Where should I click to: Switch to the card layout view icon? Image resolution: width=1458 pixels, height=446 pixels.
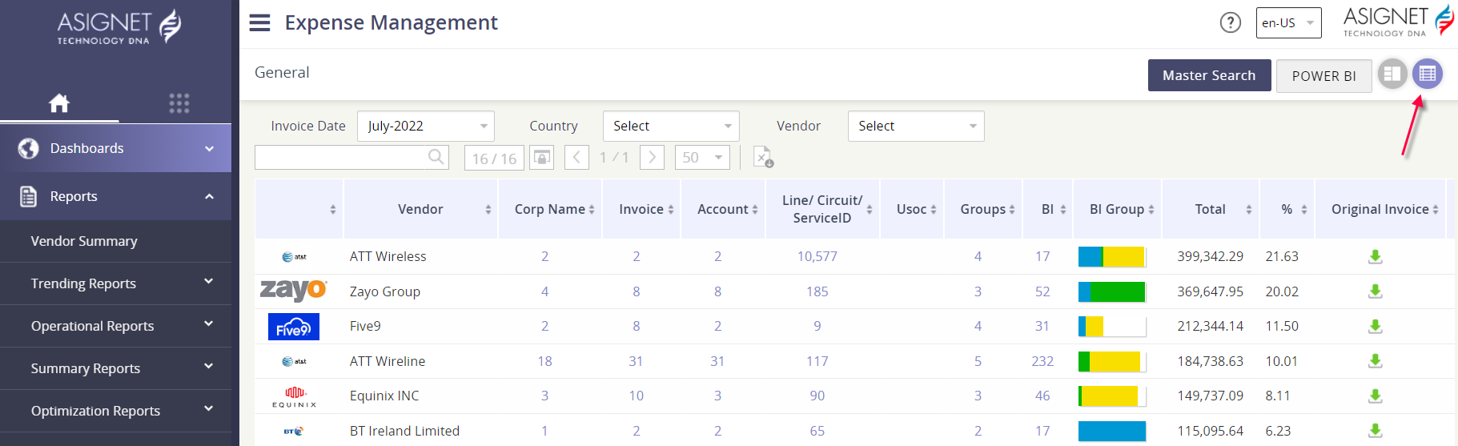click(x=1392, y=74)
